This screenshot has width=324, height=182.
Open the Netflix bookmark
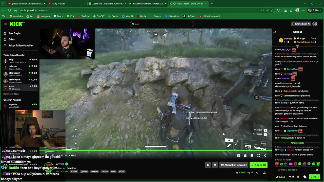click(141, 16)
